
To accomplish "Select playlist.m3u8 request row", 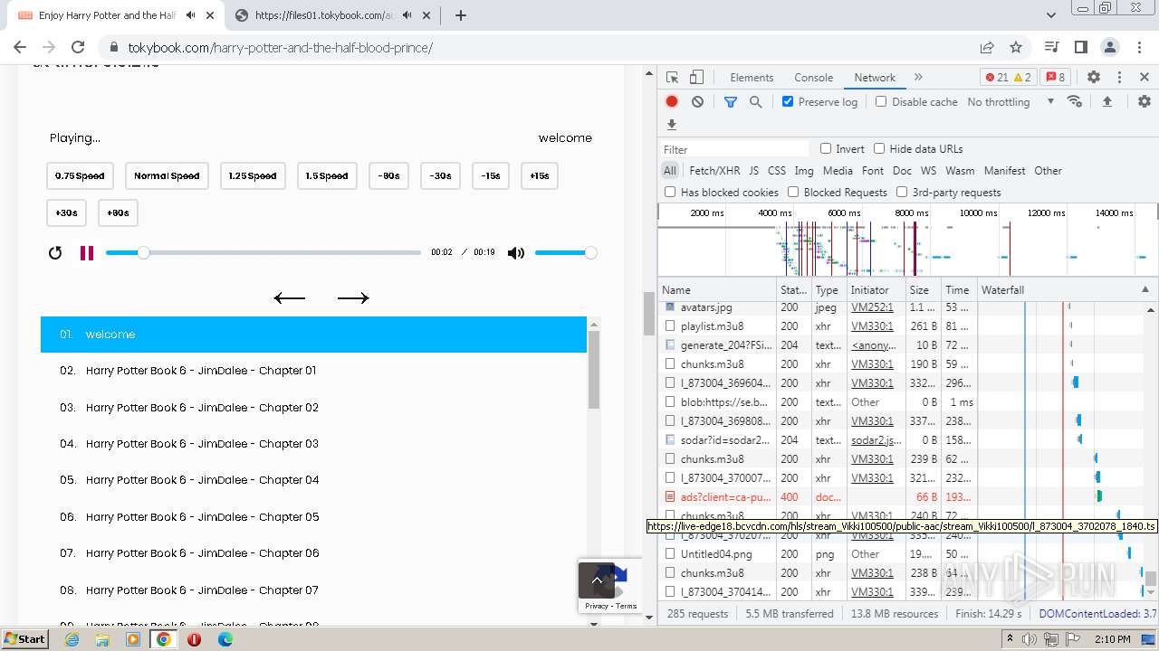I will pyautogui.click(x=907, y=326).
